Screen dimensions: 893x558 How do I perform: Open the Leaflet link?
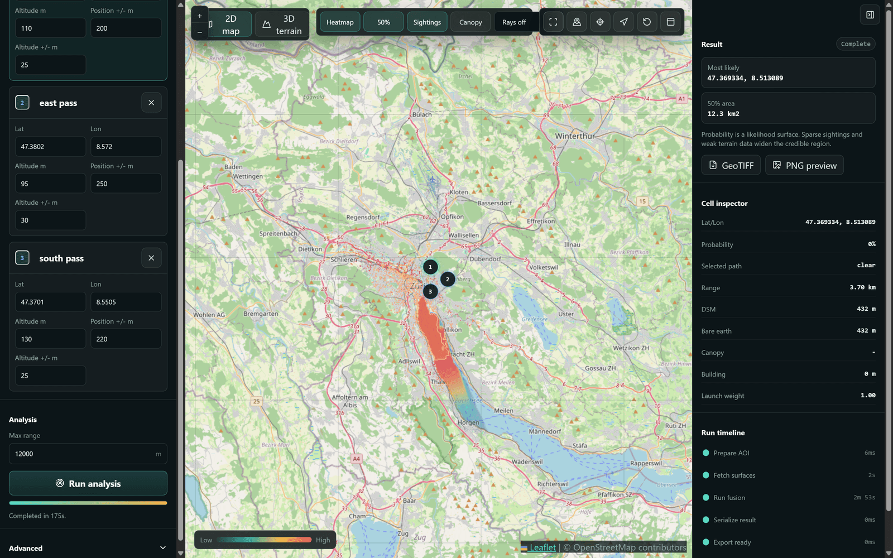[542, 547]
